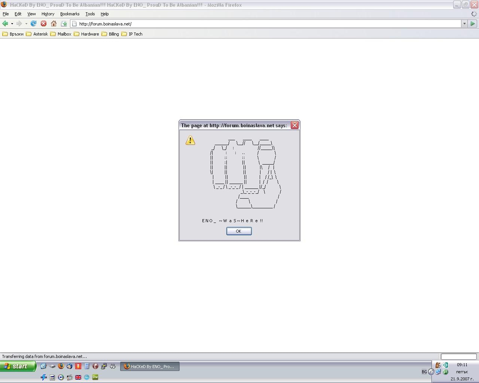Close the JavaScript alert dialog

point(295,125)
